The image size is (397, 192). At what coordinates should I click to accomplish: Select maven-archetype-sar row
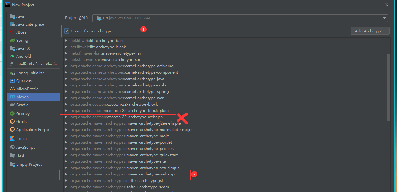click(x=225, y=60)
